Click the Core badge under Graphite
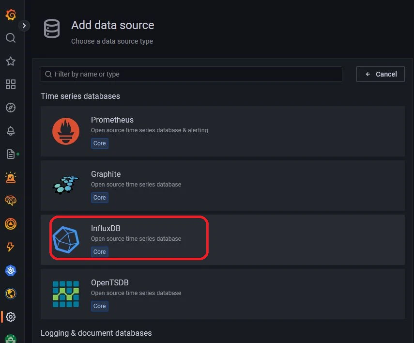The height and width of the screenshot is (343, 414). tap(100, 197)
